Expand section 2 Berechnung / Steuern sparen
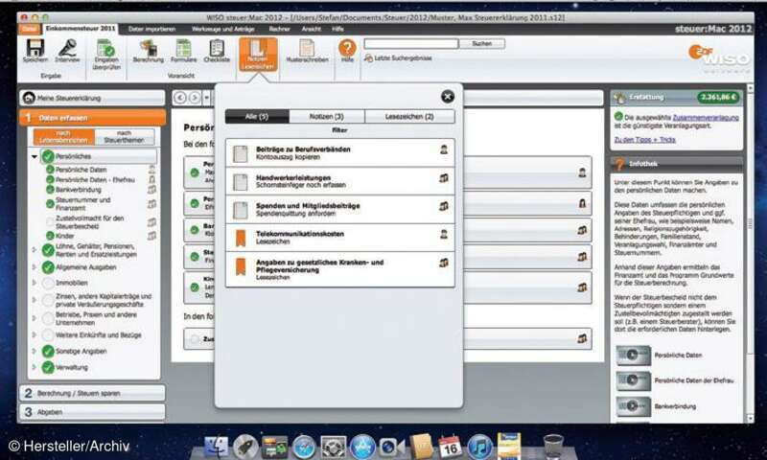 point(92,393)
